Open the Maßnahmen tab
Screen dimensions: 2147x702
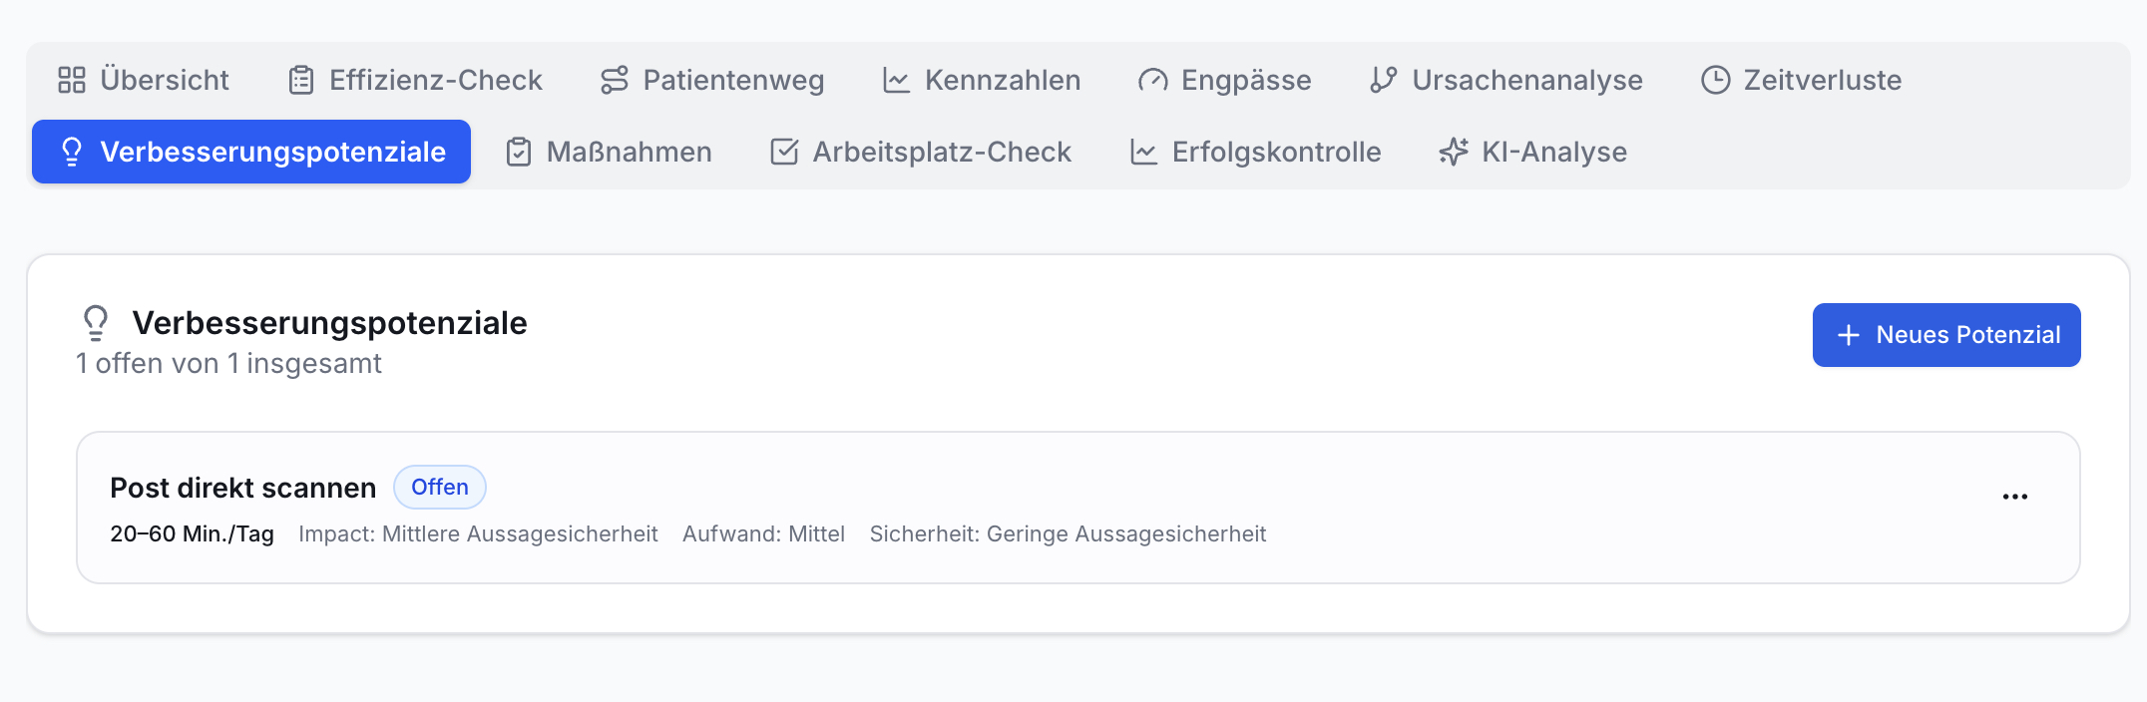pos(609,152)
